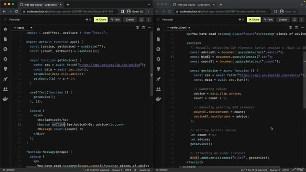Open App.js editor more actions menu
Viewport: 306px width, 172px height.
point(150,28)
